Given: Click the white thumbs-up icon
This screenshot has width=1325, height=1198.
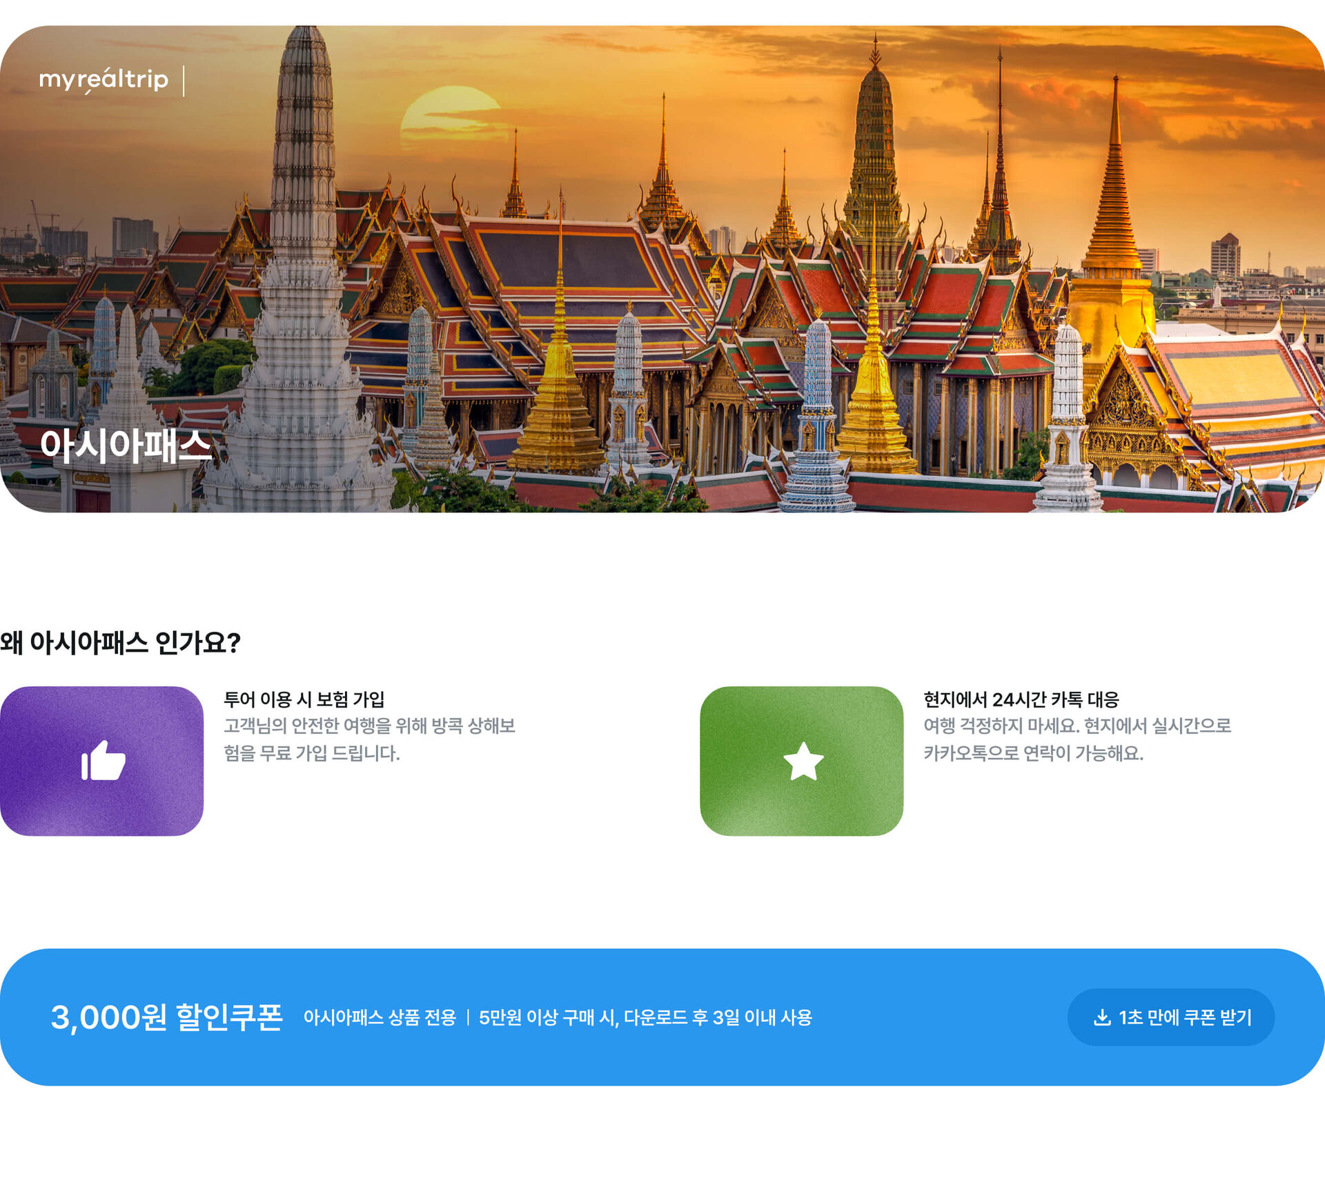Looking at the screenshot, I should coord(103,760).
